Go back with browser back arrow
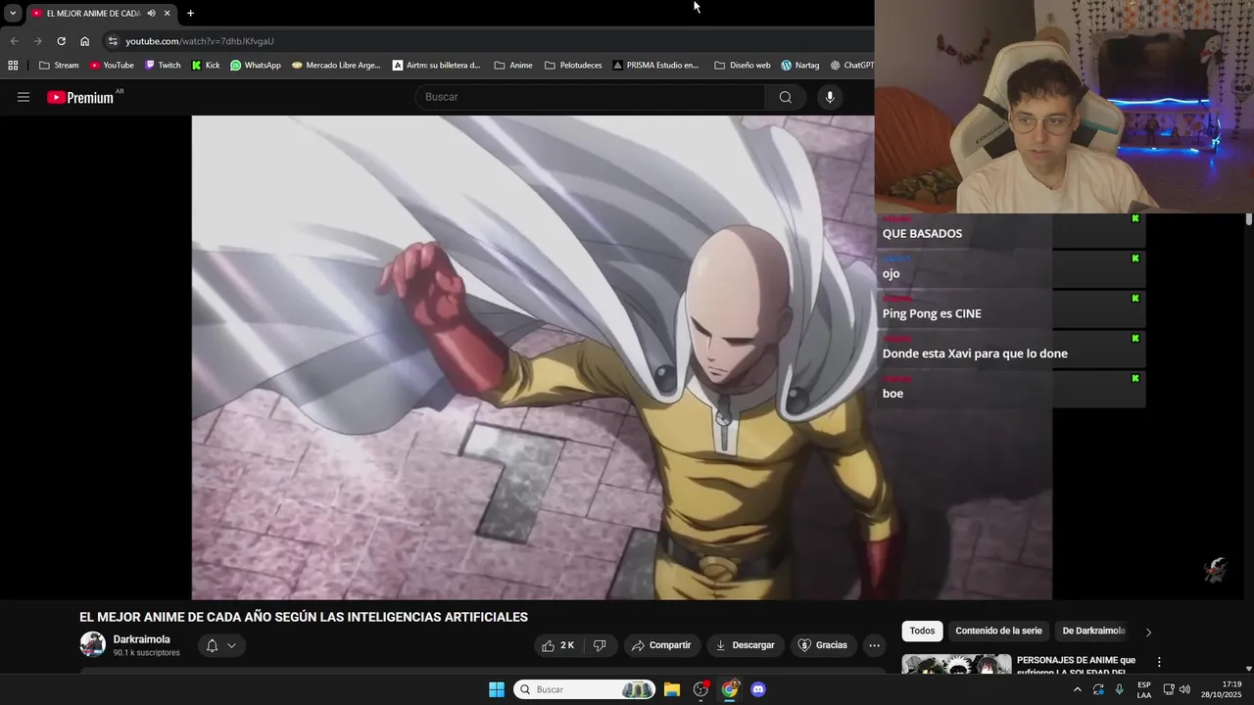The width and height of the screenshot is (1254, 705). [x=14, y=41]
